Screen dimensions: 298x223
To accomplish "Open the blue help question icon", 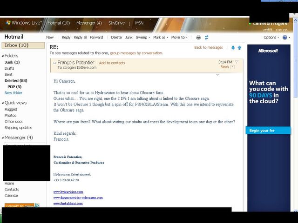I will 284,37.
